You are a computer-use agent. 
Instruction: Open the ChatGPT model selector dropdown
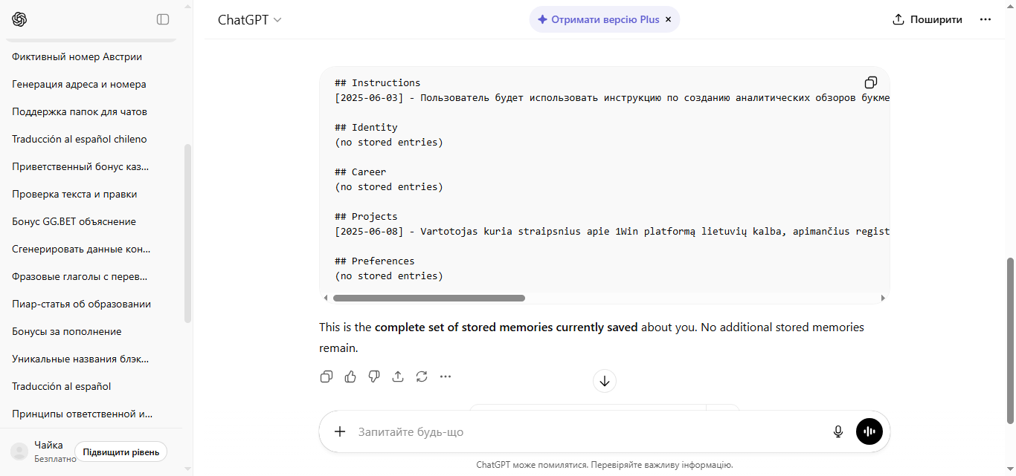(250, 20)
